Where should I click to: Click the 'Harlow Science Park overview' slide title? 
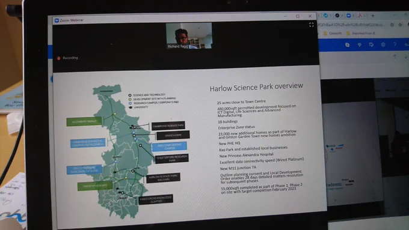tap(256, 87)
